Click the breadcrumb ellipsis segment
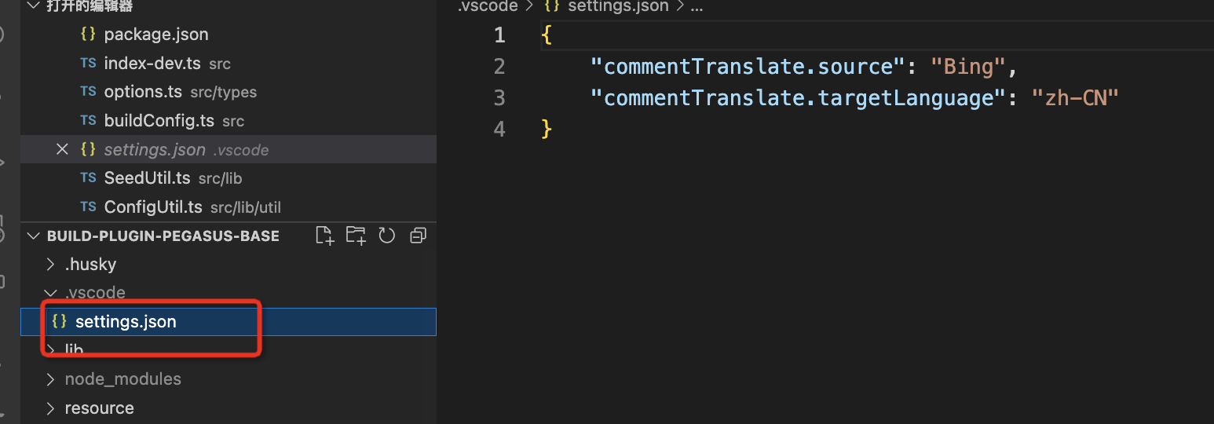 [697, 6]
